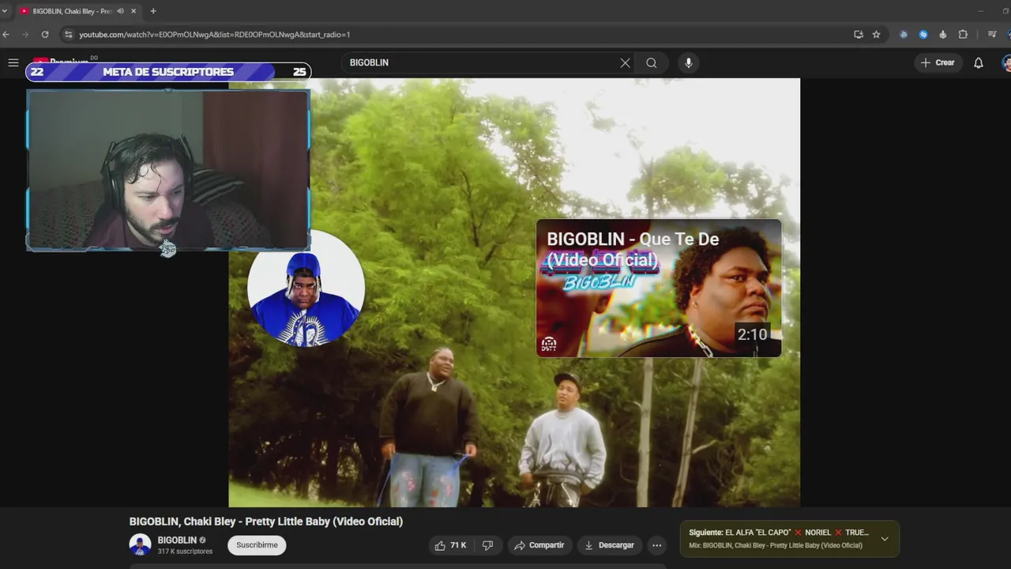Viewport: 1011px width, 569px height.
Task: Click the address bar YouTube URL
Action: (215, 35)
